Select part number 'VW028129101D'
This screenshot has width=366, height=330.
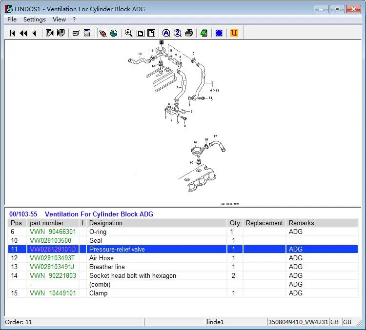[x=53, y=249]
